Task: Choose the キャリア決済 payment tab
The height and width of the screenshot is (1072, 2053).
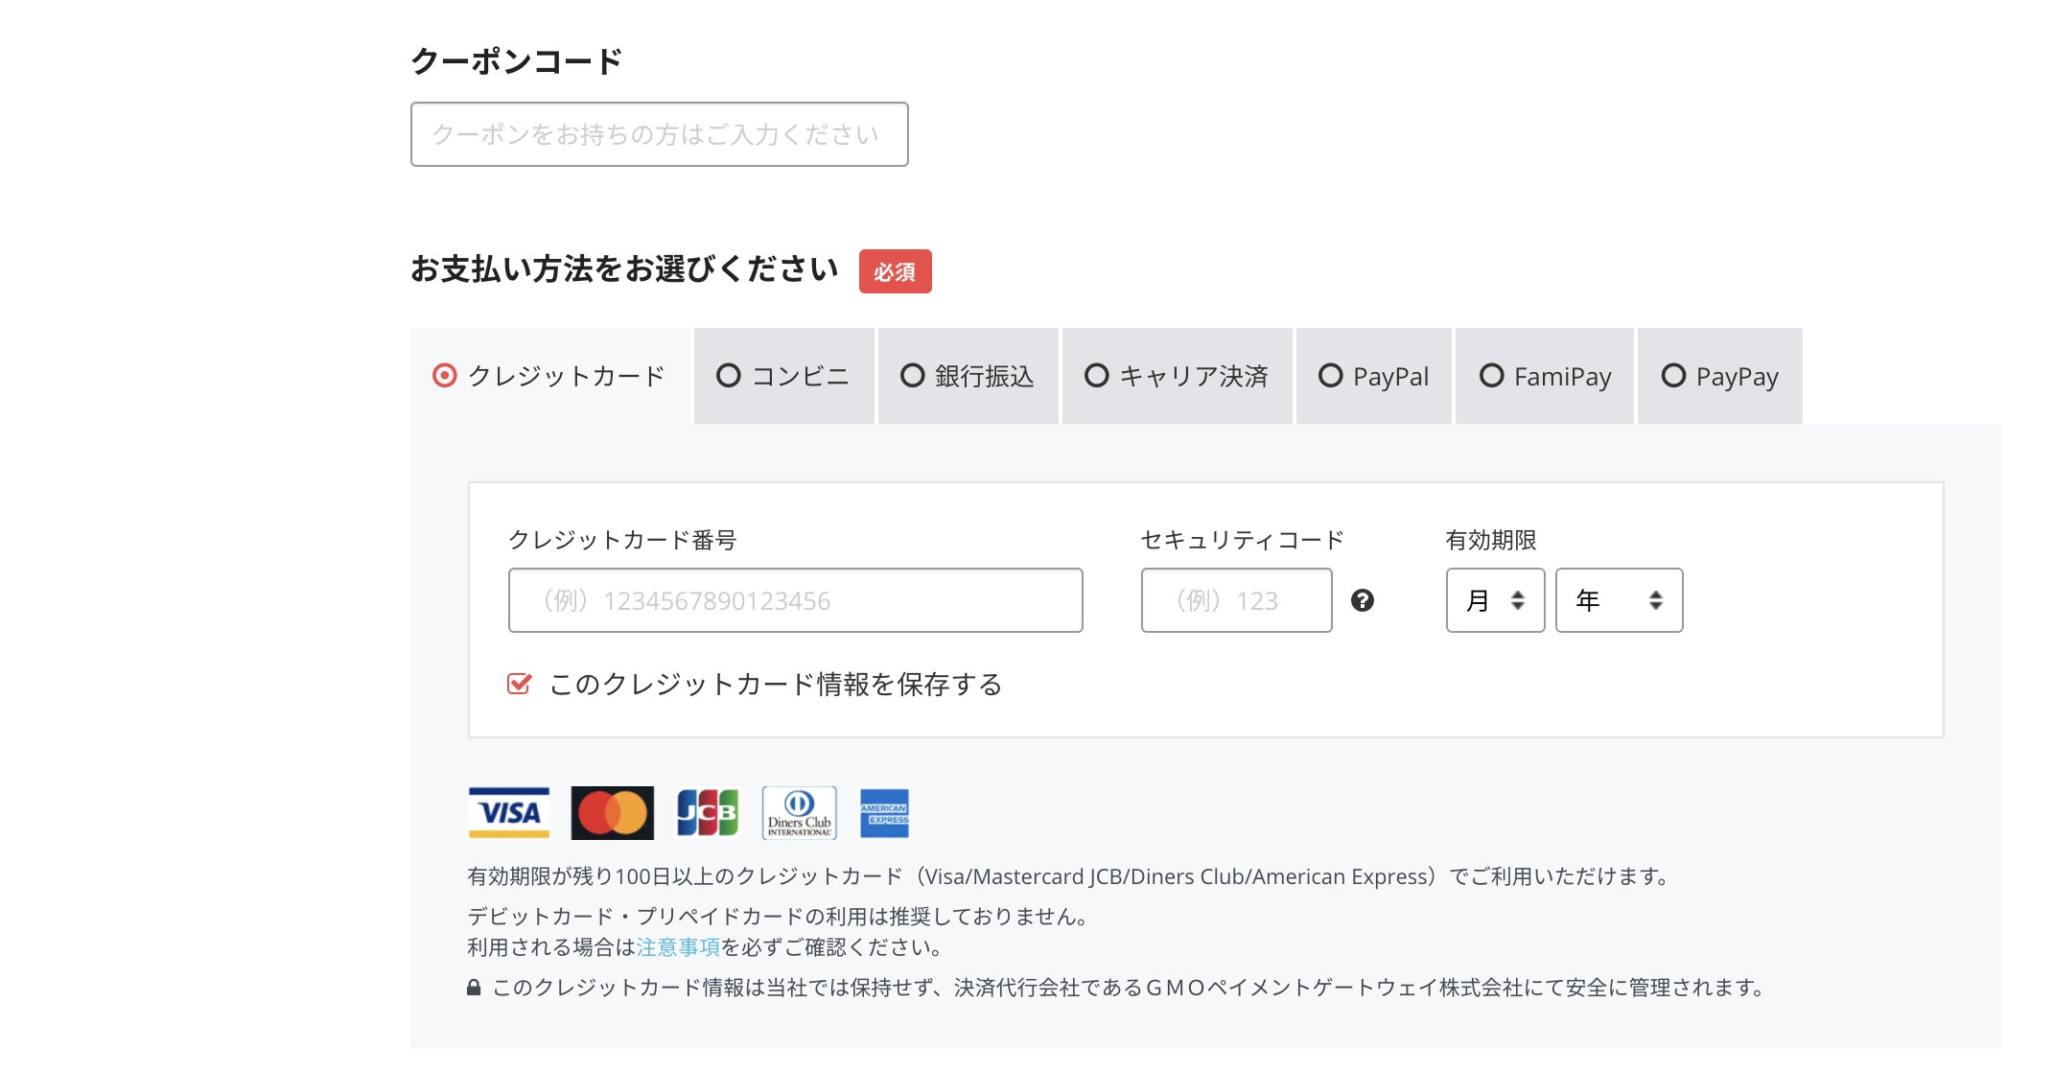Action: click(x=1177, y=376)
